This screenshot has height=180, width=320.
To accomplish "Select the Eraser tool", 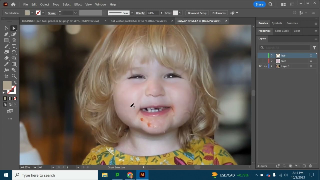I will [6, 58].
